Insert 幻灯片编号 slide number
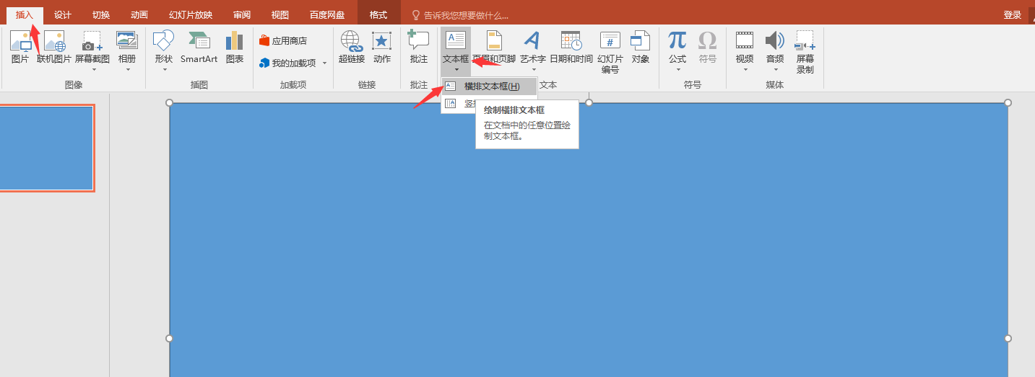Image resolution: width=1035 pixels, height=377 pixels. pos(610,52)
